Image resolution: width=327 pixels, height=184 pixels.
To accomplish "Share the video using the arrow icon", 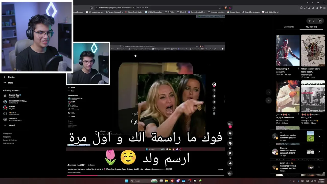I will (x=230, y=163).
